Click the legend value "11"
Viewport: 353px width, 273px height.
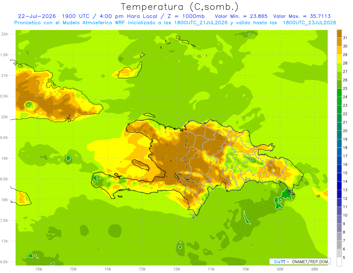click(345, 207)
